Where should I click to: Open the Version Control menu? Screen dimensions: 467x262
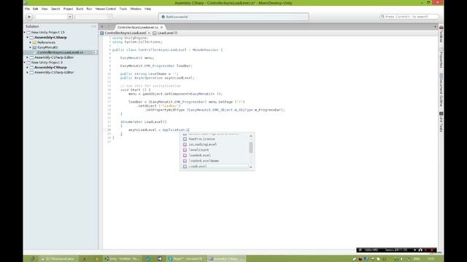click(x=105, y=9)
